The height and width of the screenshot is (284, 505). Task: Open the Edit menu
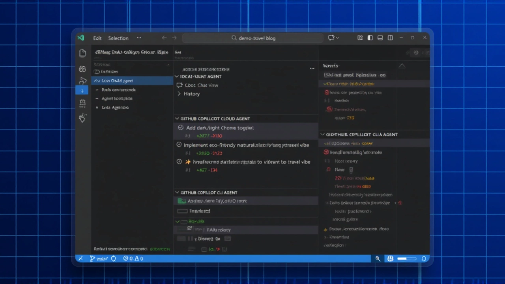[x=97, y=38]
